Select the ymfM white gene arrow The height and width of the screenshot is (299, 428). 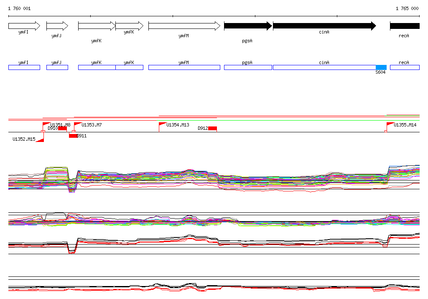(184, 26)
